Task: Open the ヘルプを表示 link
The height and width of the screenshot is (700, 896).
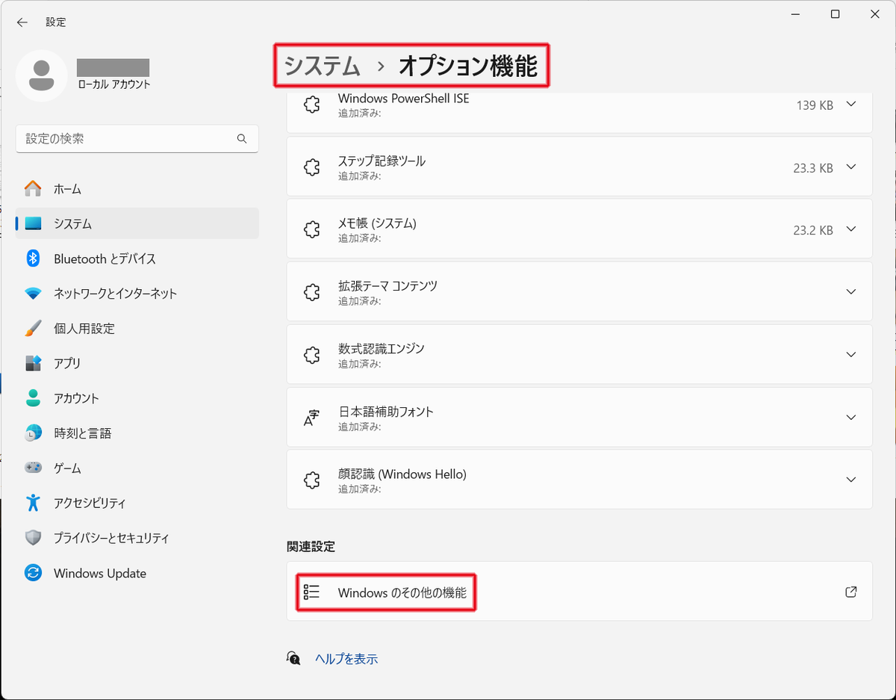Action: [346, 659]
